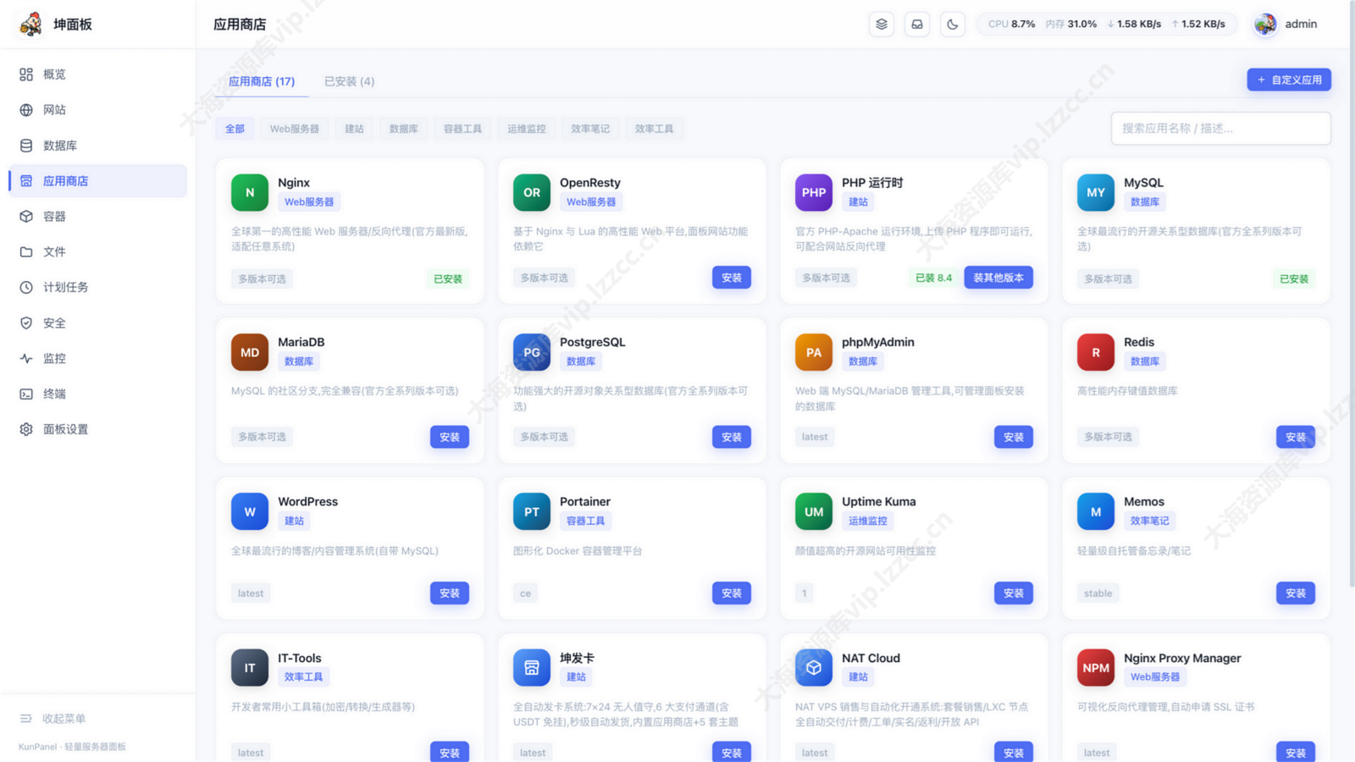Install WordPress via its 安装 button
The height and width of the screenshot is (762, 1355).
click(x=450, y=594)
